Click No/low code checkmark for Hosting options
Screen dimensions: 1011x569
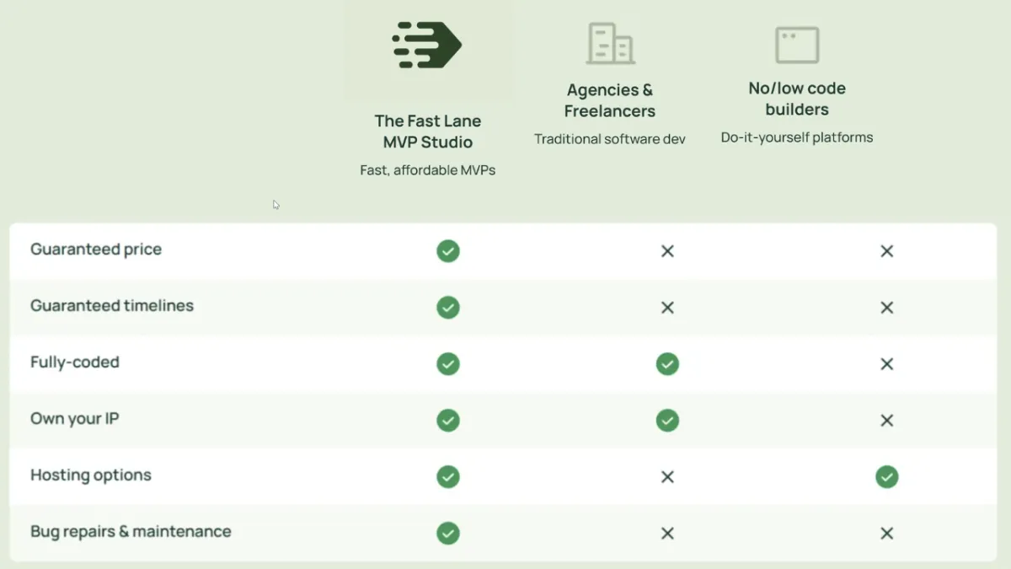coord(886,477)
